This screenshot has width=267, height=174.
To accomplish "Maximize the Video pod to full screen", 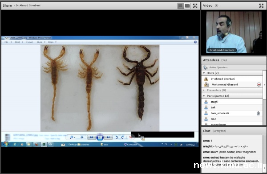I will (x=261, y=6).
